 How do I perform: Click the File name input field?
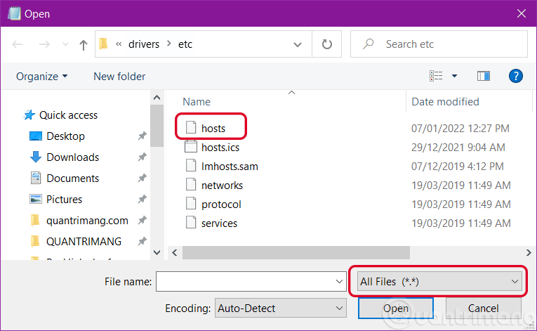[x=245, y=282]
